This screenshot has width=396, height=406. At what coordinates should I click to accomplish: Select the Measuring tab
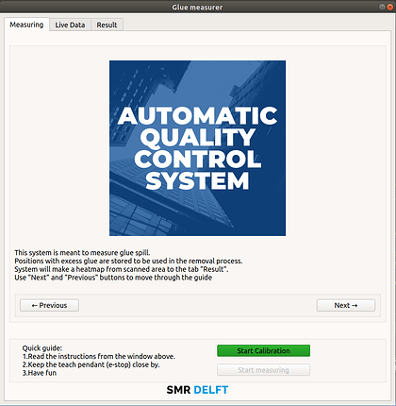(x=26, y=25)
